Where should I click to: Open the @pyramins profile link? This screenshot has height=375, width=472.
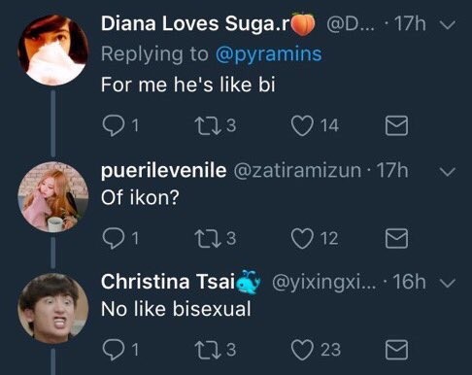(x=268, y=54)
